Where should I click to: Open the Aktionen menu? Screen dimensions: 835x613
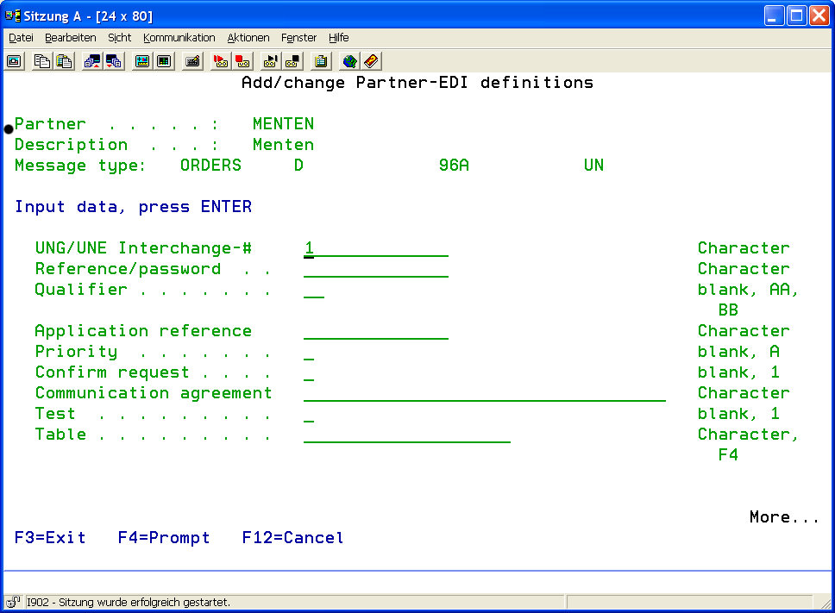tap(248, 38)
